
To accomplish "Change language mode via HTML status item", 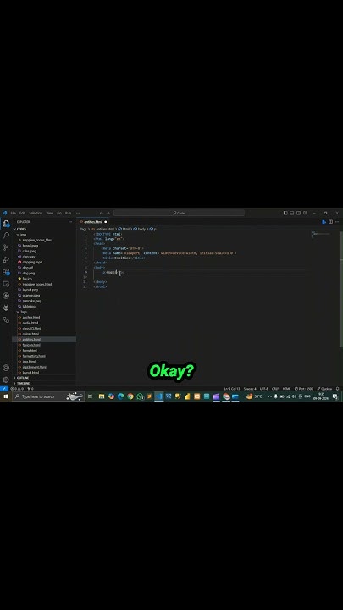I will coord(286,389).
